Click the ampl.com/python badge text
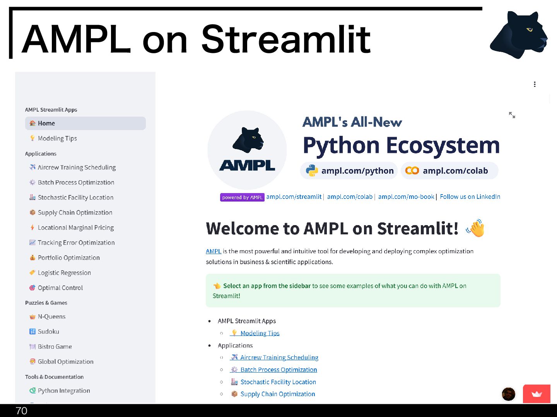The image size is (557, 417). 357,171
